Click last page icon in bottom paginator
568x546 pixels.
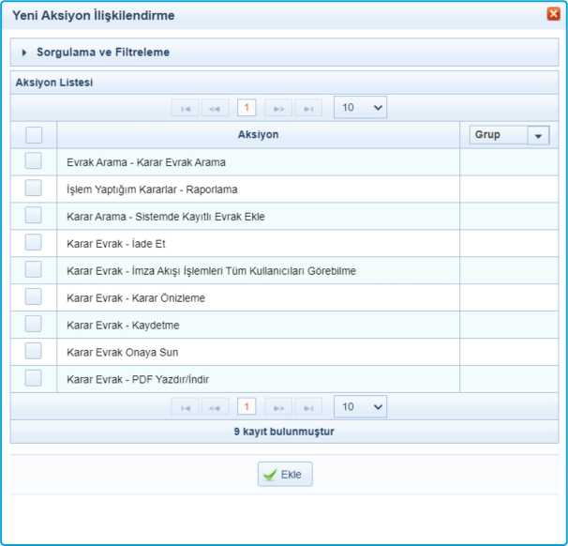click(308, 407)
